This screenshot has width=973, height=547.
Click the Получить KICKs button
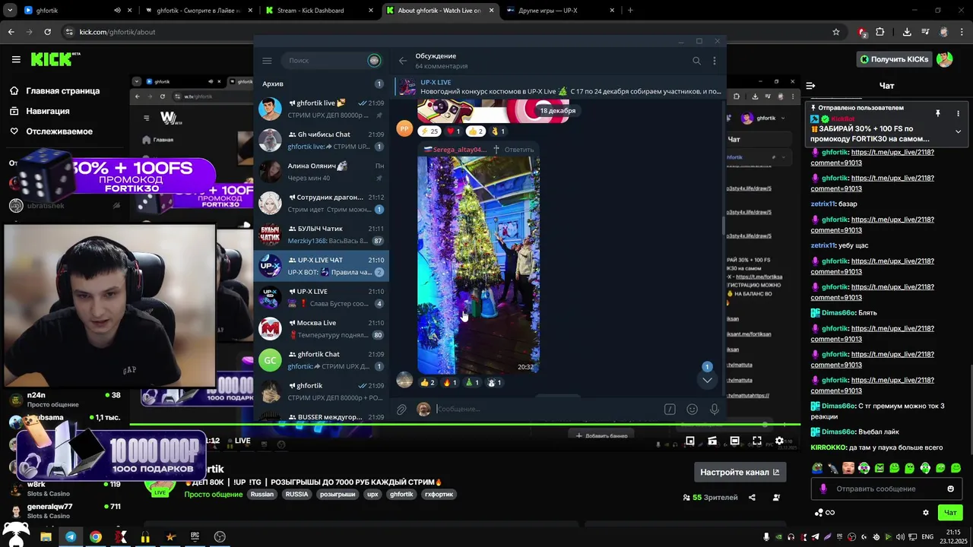(894, 59)
